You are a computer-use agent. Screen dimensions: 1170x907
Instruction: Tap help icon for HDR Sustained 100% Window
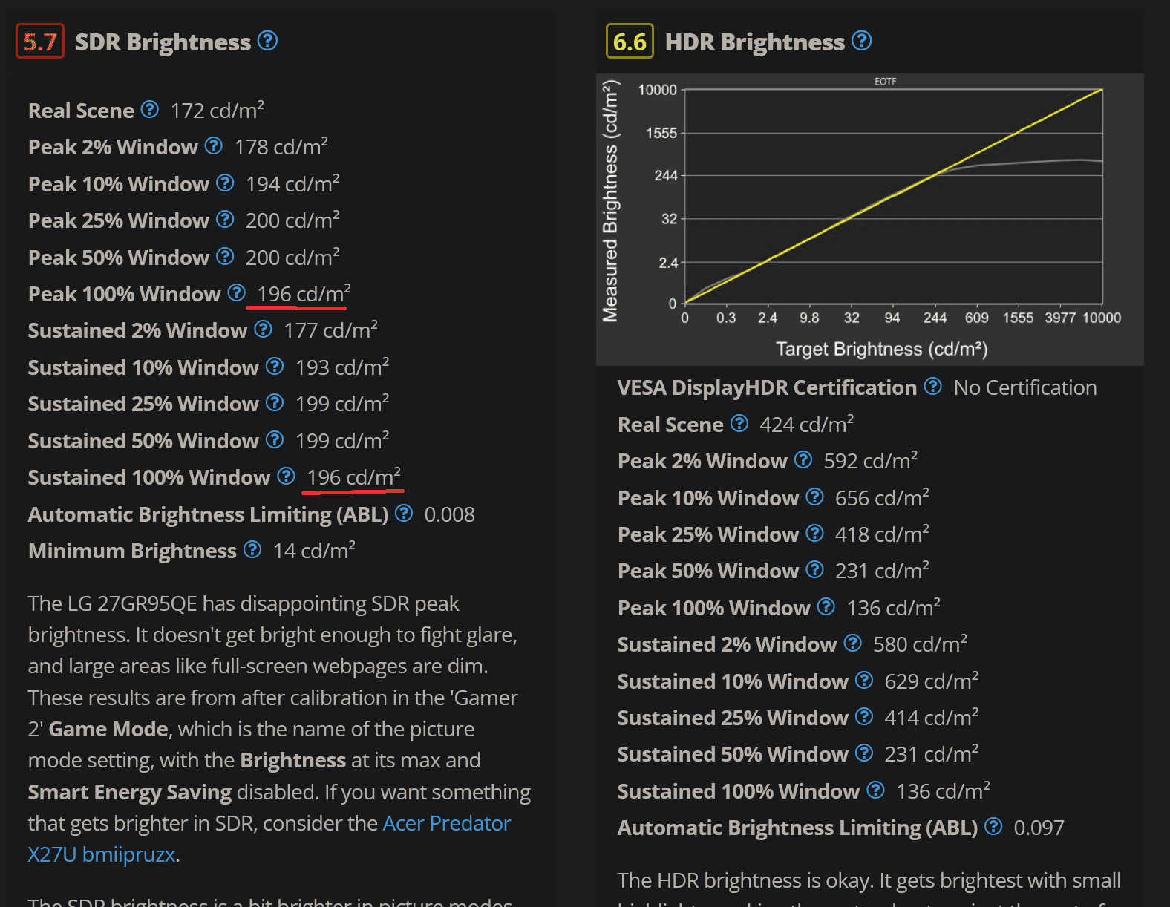876,790
